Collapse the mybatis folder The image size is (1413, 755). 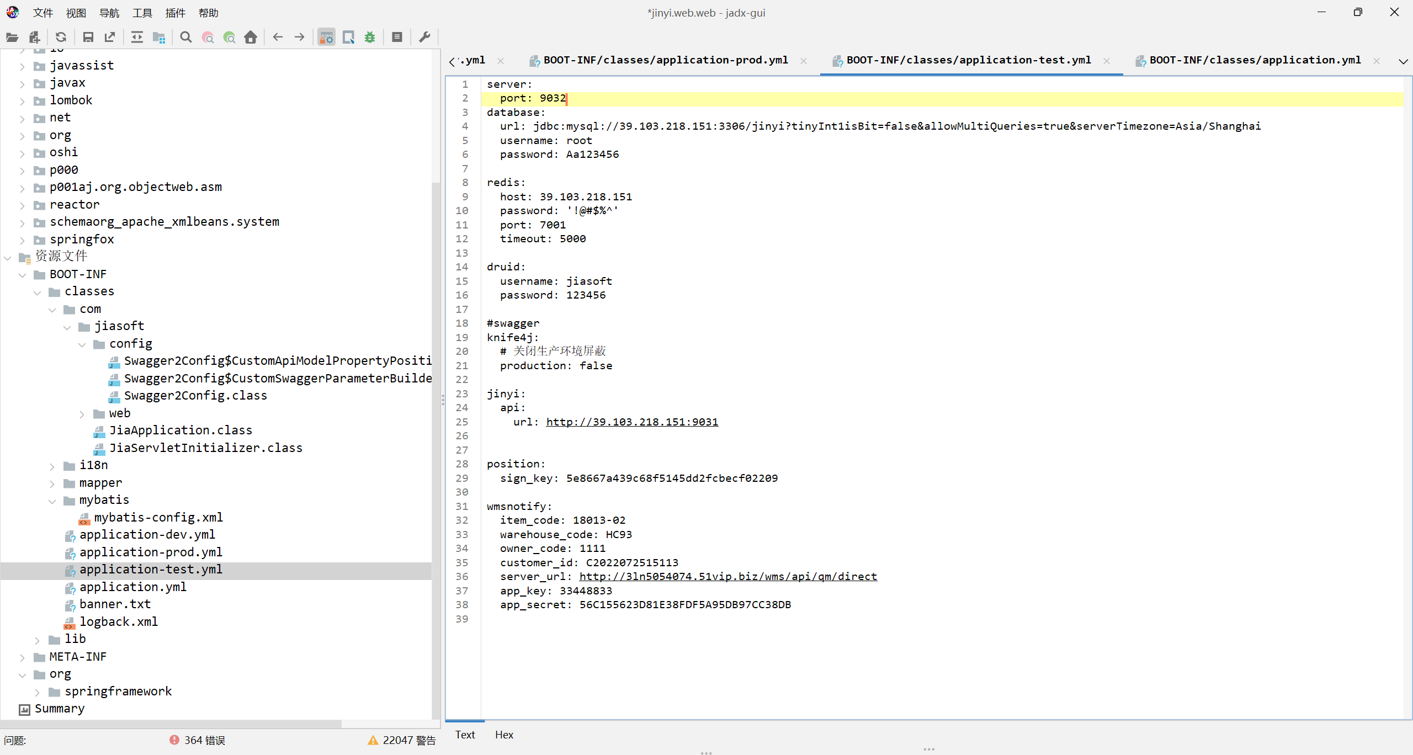point(52,501)
